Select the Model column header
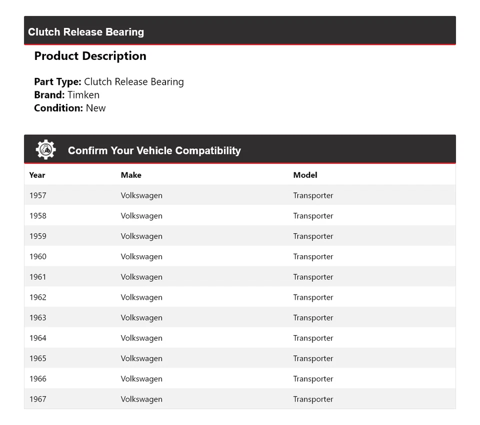 (305, 175)
